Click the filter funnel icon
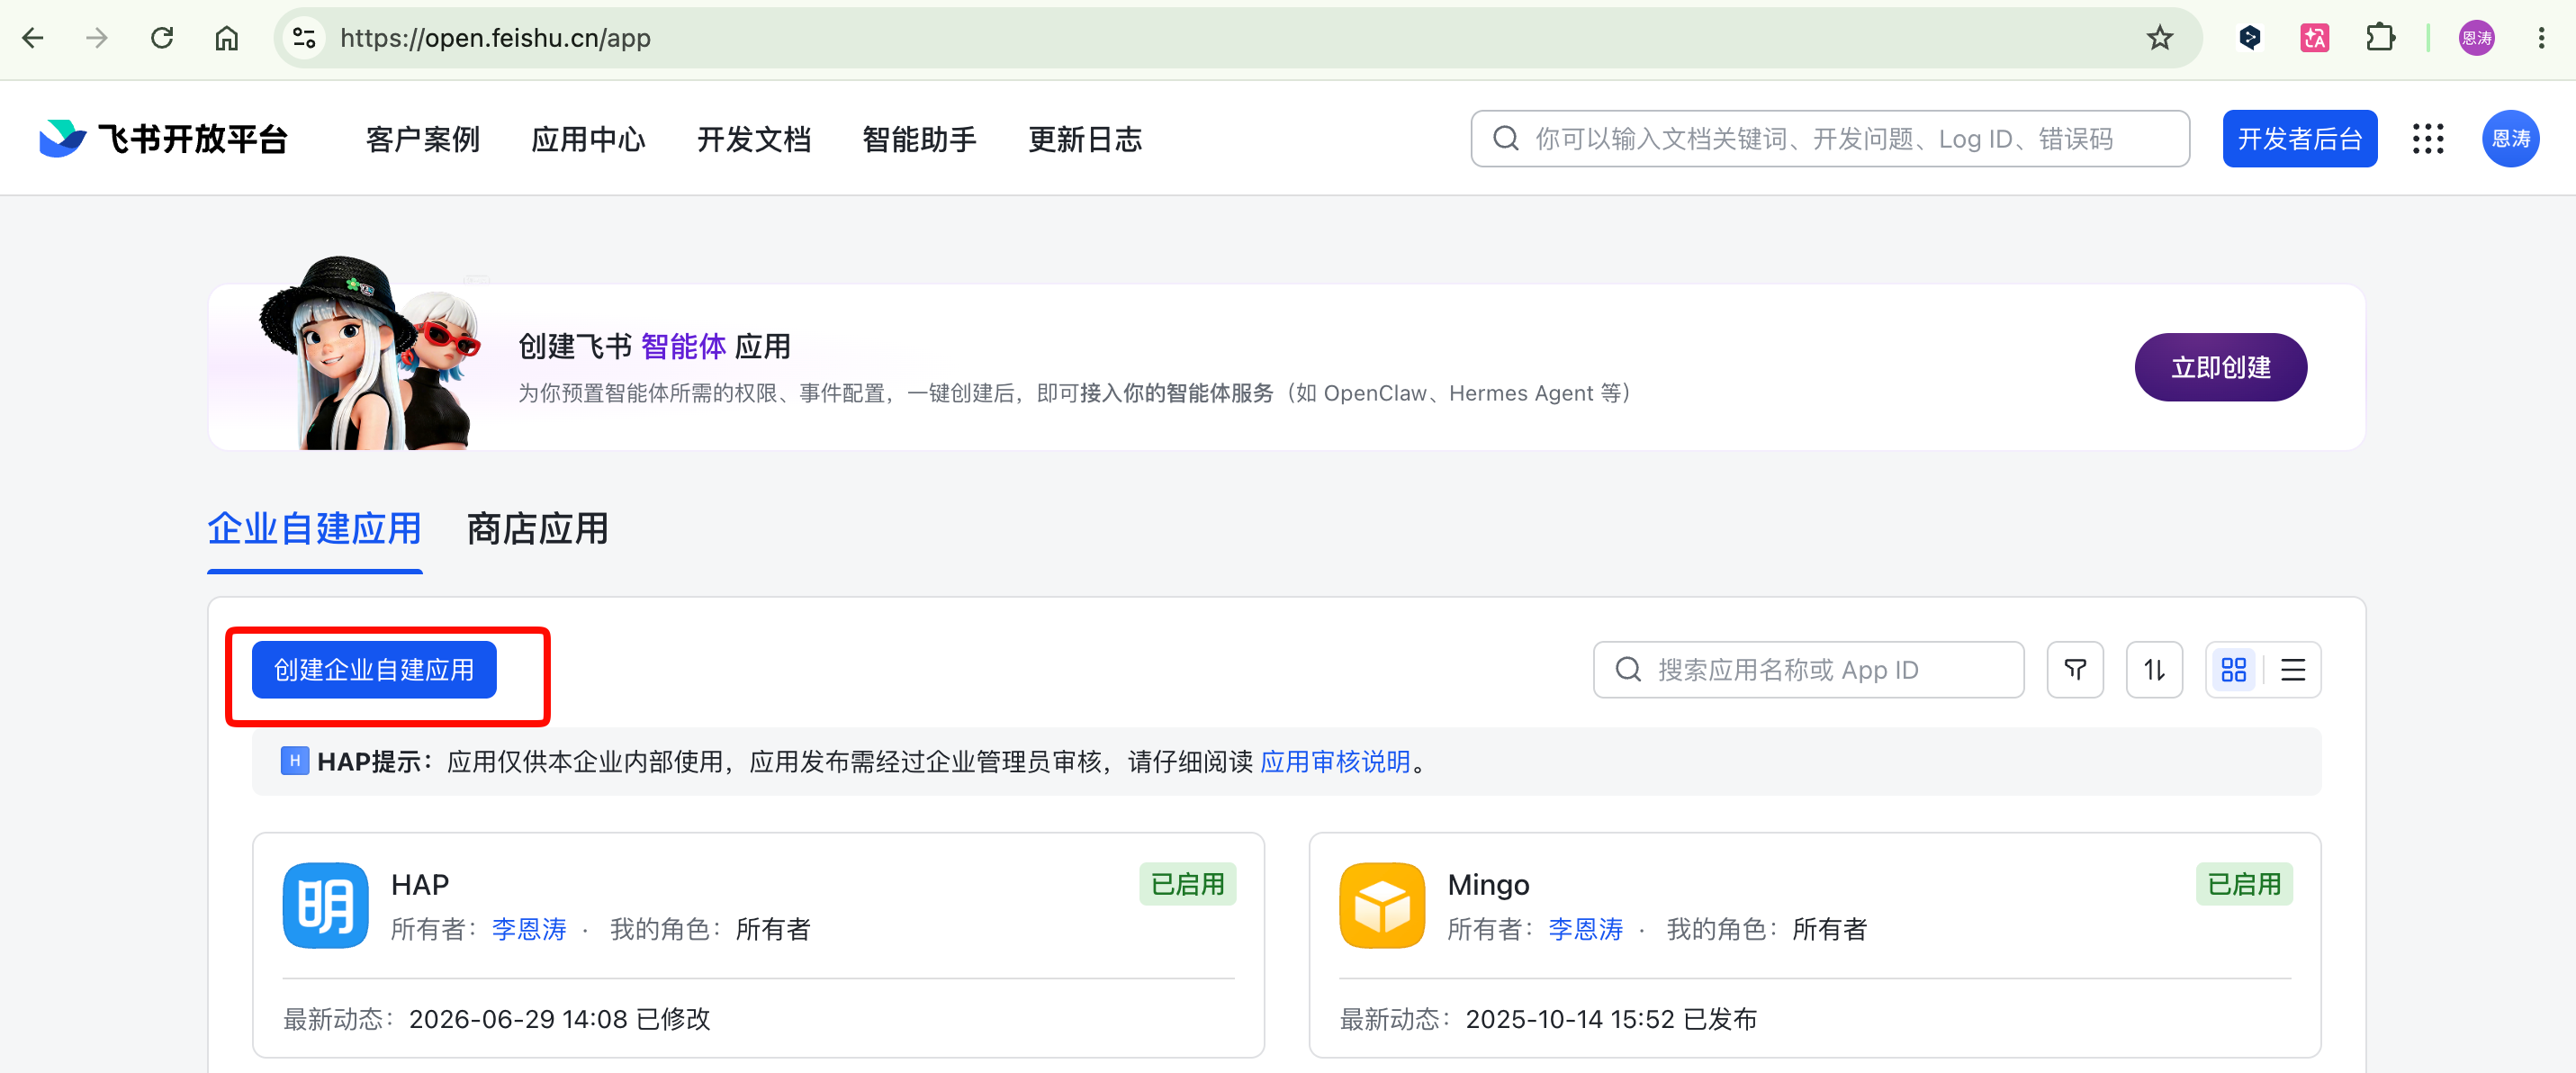Viewport: 2576px width, 1073px height. pyautogui.click(x=2075, y=669)
